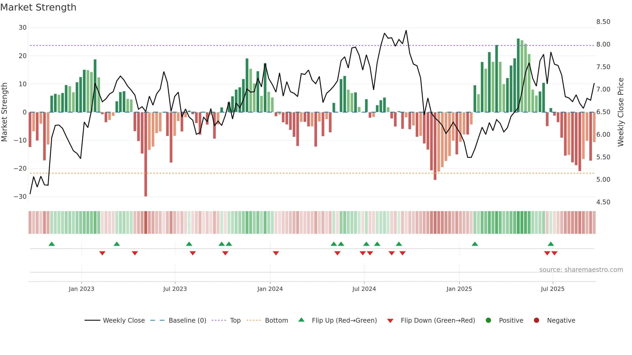Click the flip-down marker just after Jan 2024
Screen dimensions: 632x355
pos(276,253)
